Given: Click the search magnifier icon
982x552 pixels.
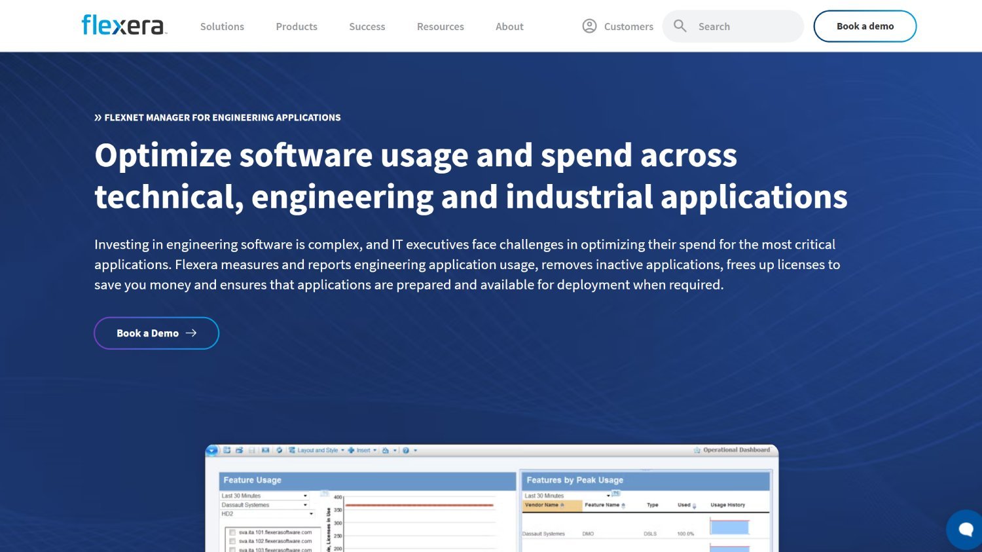Looking at the screenshot, I should click(x=680, y=26).
